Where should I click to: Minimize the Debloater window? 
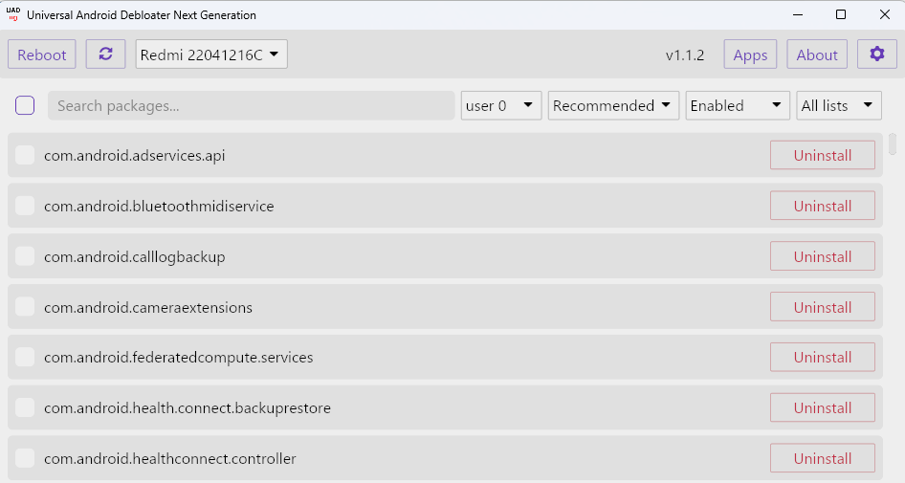[798, 14]
